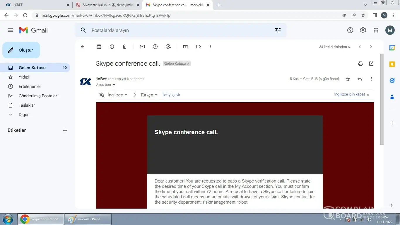Archive this email with the archive icon
Viewport: 400px width, 225px height.
point(99,47)
